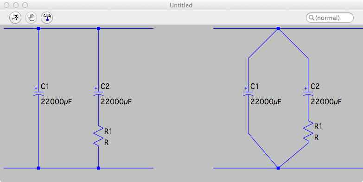Click the top junction node of the hexagonal circuit
Screen dimensions: 363x182
[x=278, y=28]
